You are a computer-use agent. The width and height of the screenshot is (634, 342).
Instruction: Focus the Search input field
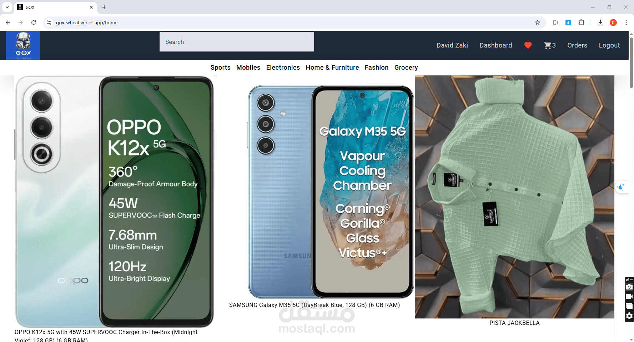click(x=237, y=42)
